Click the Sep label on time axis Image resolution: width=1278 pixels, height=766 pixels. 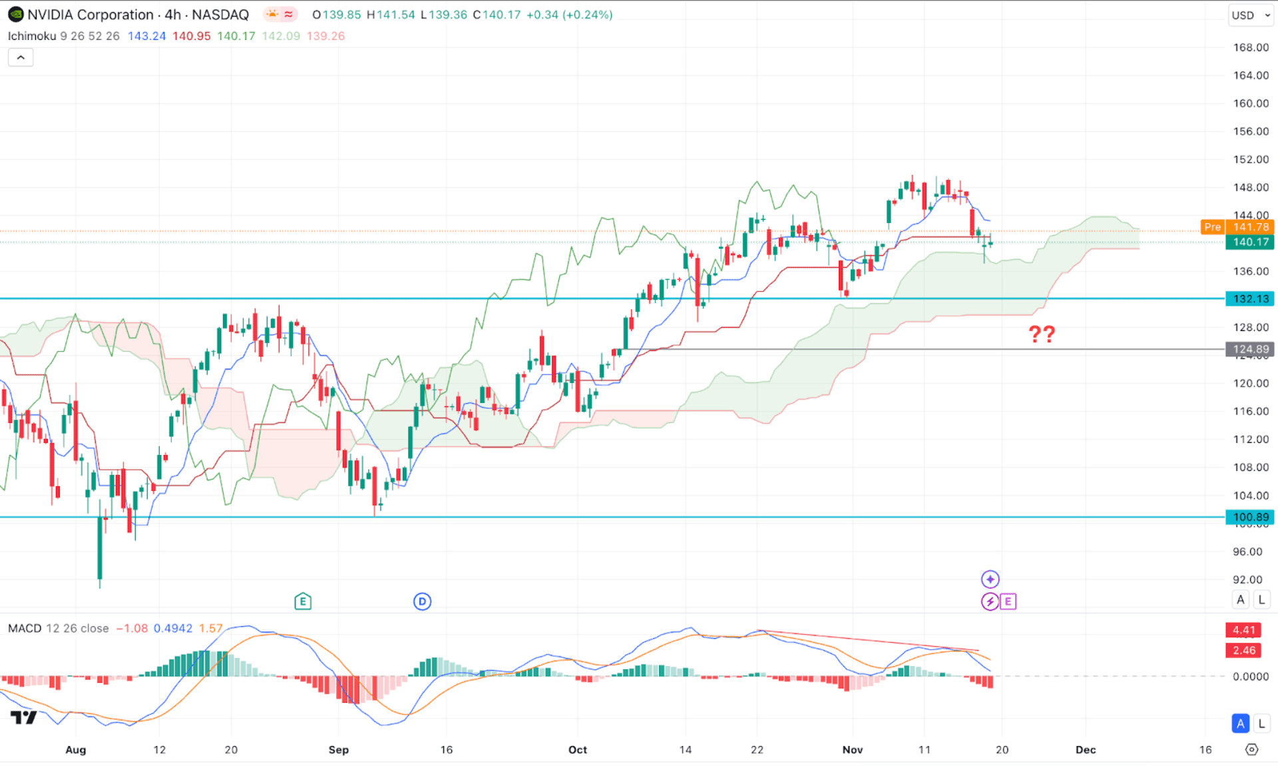click(338, 749)
